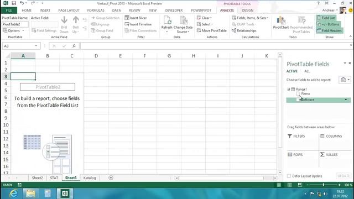
Task: Click the Undo arrow icon
Action: [x=22, y=3]
